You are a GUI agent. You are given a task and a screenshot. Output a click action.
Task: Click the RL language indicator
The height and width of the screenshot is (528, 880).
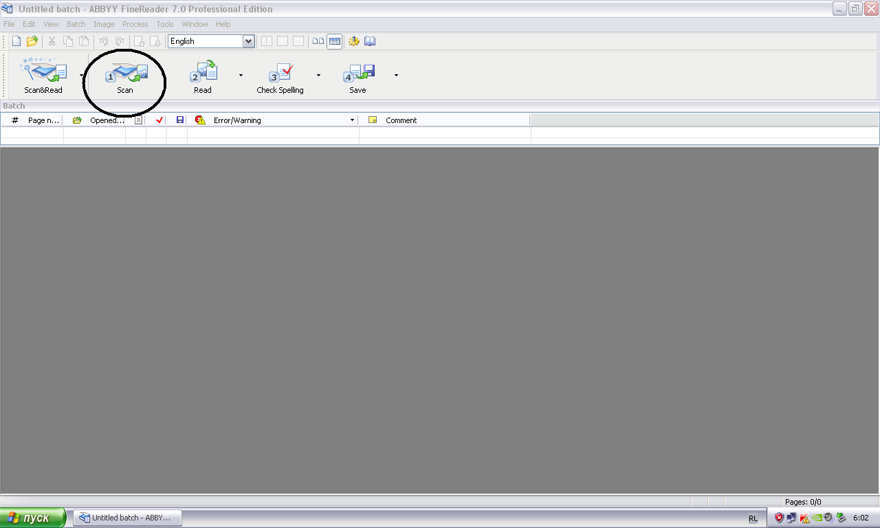pyautogui.click(x=753, y=518)
